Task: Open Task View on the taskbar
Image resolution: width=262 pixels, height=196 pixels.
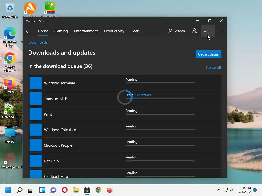Action: [x=31, y=190]
